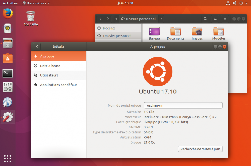Click Recherche de mises à jour
The image size is (251, 166).
pyautogui.click(x=200, y=149)
